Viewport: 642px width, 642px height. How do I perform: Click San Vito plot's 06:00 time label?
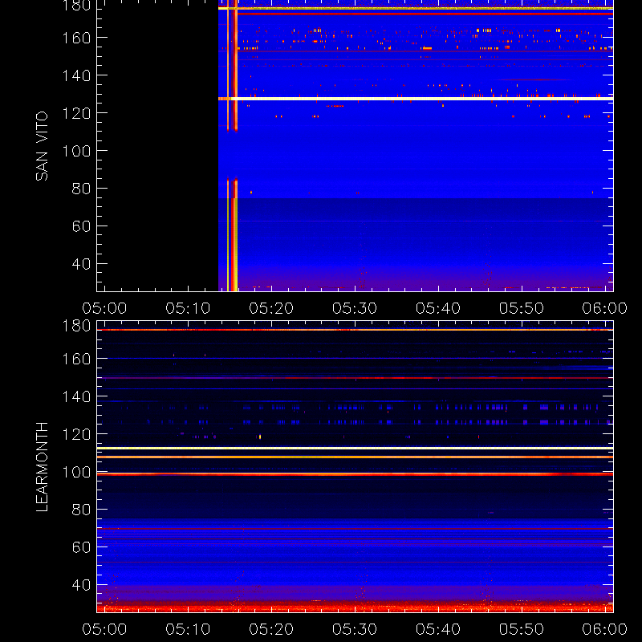(x=605, y=308)
